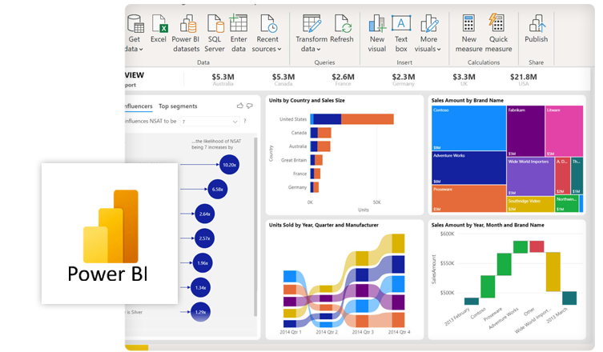The width and height of the screenshot is (603, 352).
Task: Insert a Text box
Action: (x=401, y=34)
